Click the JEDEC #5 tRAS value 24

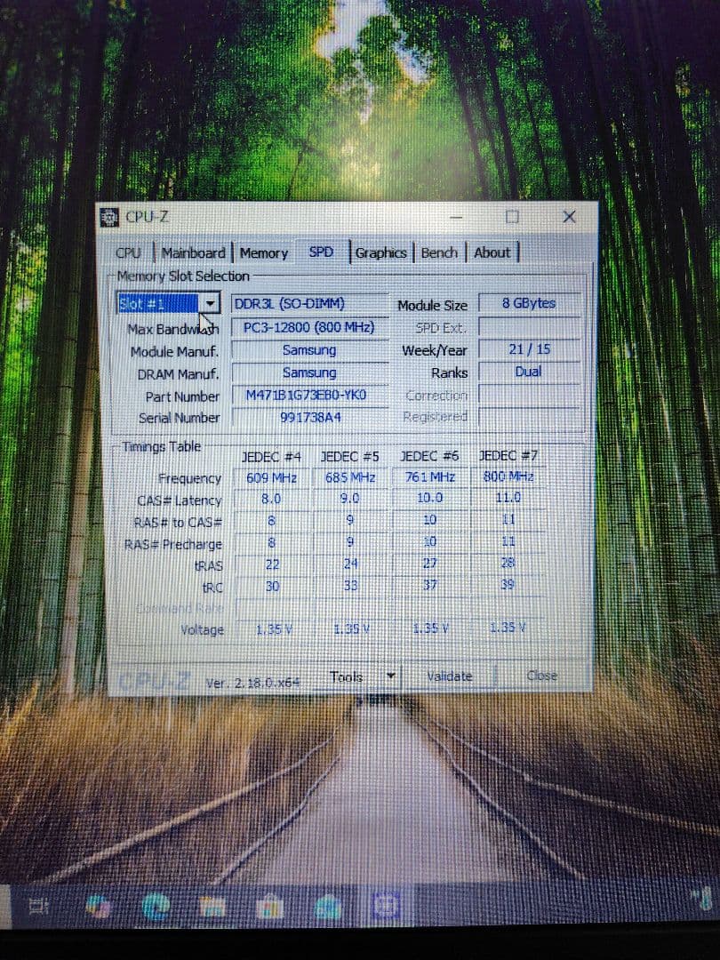pos(350,564)
